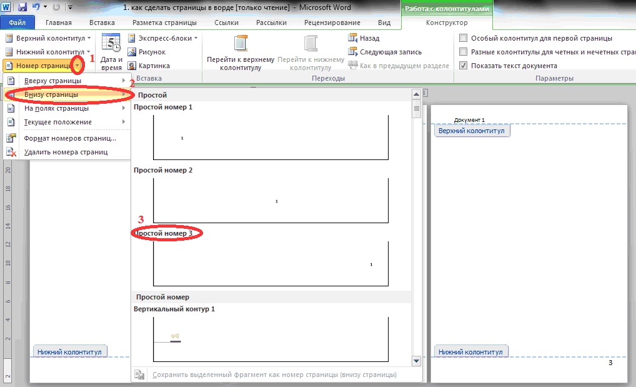
Task: Click gallery scrollbar up arrow
Action: (416, 94)
